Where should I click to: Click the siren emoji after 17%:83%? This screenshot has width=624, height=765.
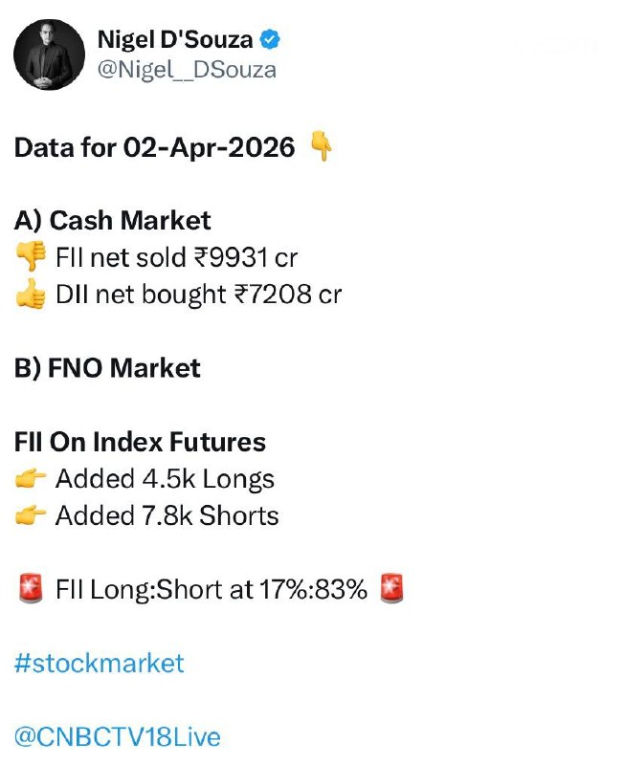(x=391, y=590)
